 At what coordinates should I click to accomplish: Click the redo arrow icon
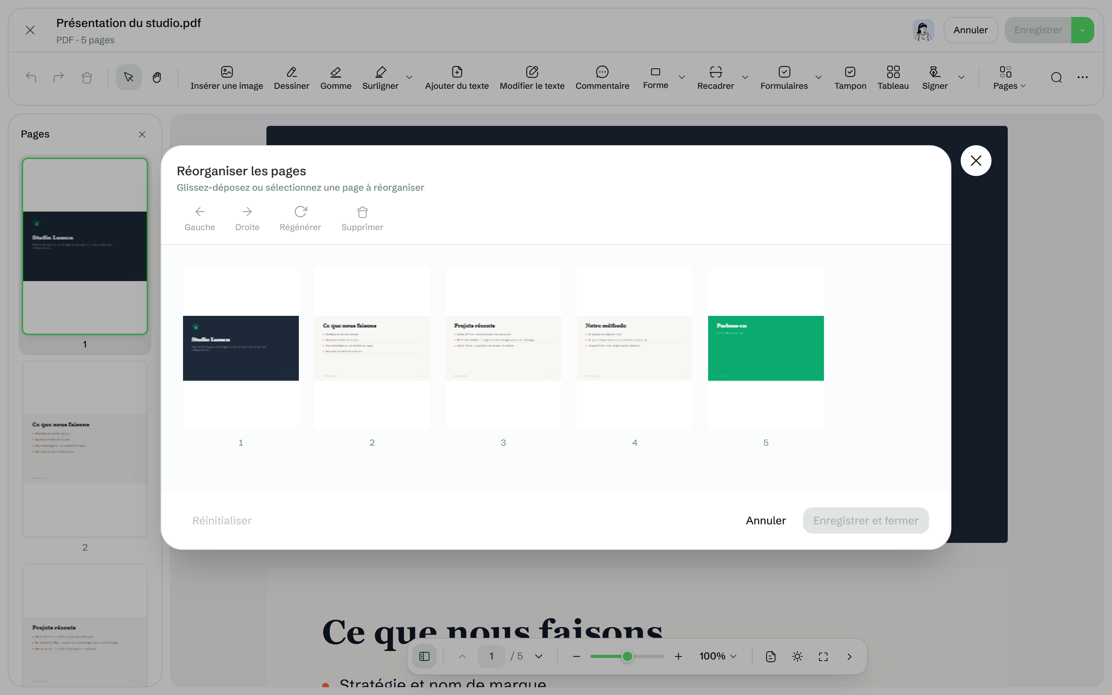[58, 77]
